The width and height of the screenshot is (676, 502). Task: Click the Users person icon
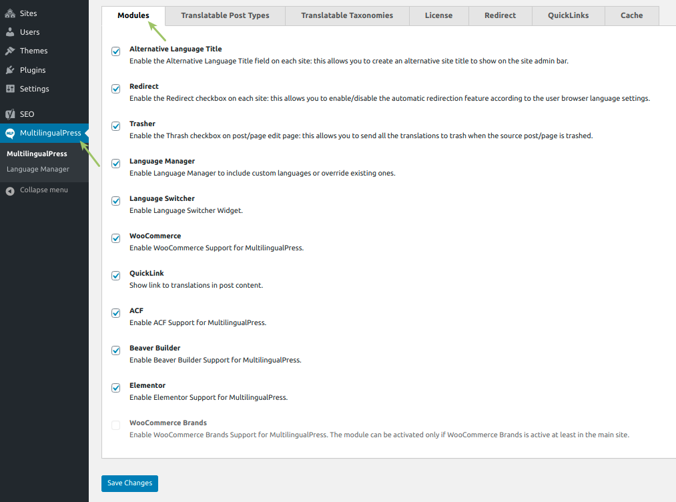[x=10, y=32]
